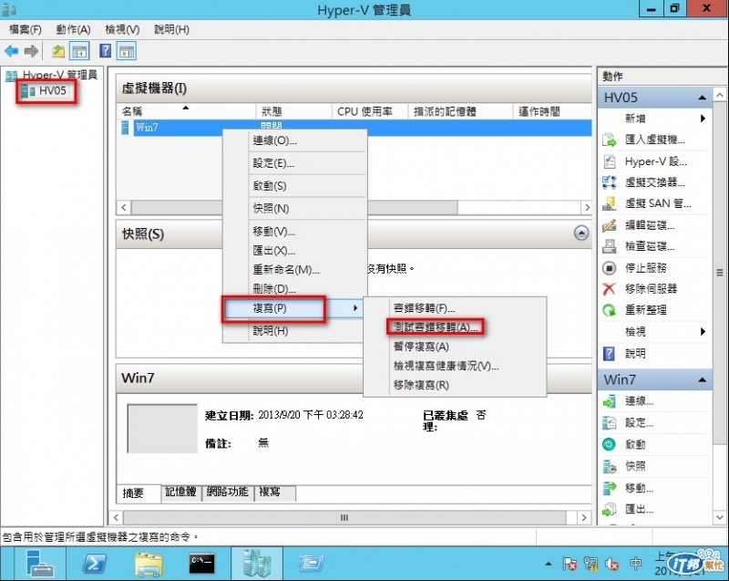Viewport: 729px width, 581px height.
Task: Click 編輯磁碟 action icon
Action: pos(609,225)
